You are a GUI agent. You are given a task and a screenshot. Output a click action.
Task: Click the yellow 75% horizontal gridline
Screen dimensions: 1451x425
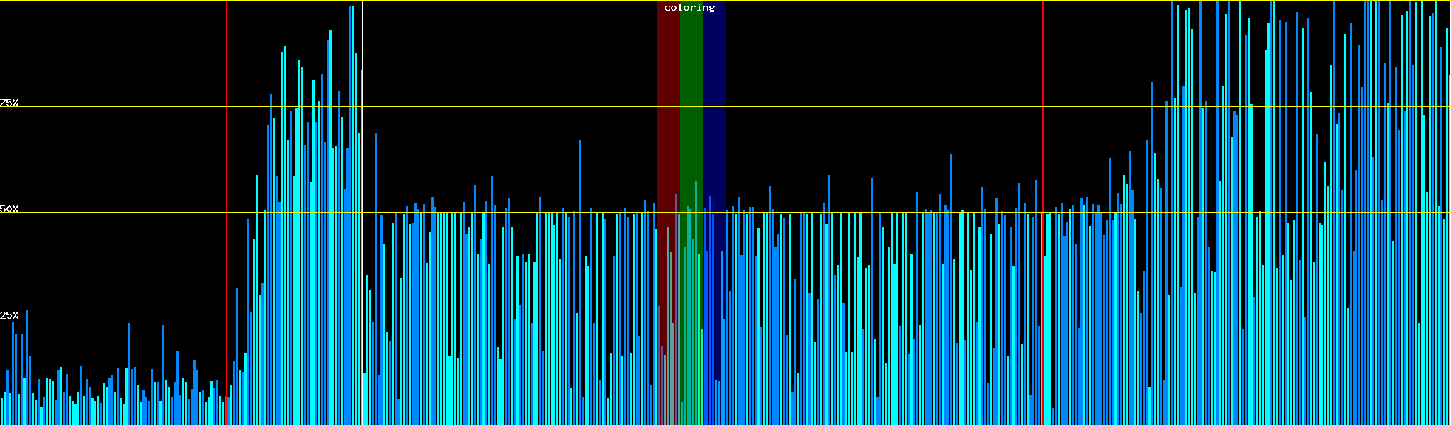pyautogui.click(x=496, y=107)
